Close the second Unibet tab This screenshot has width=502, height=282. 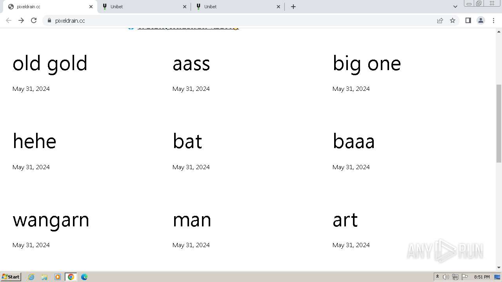278,7
